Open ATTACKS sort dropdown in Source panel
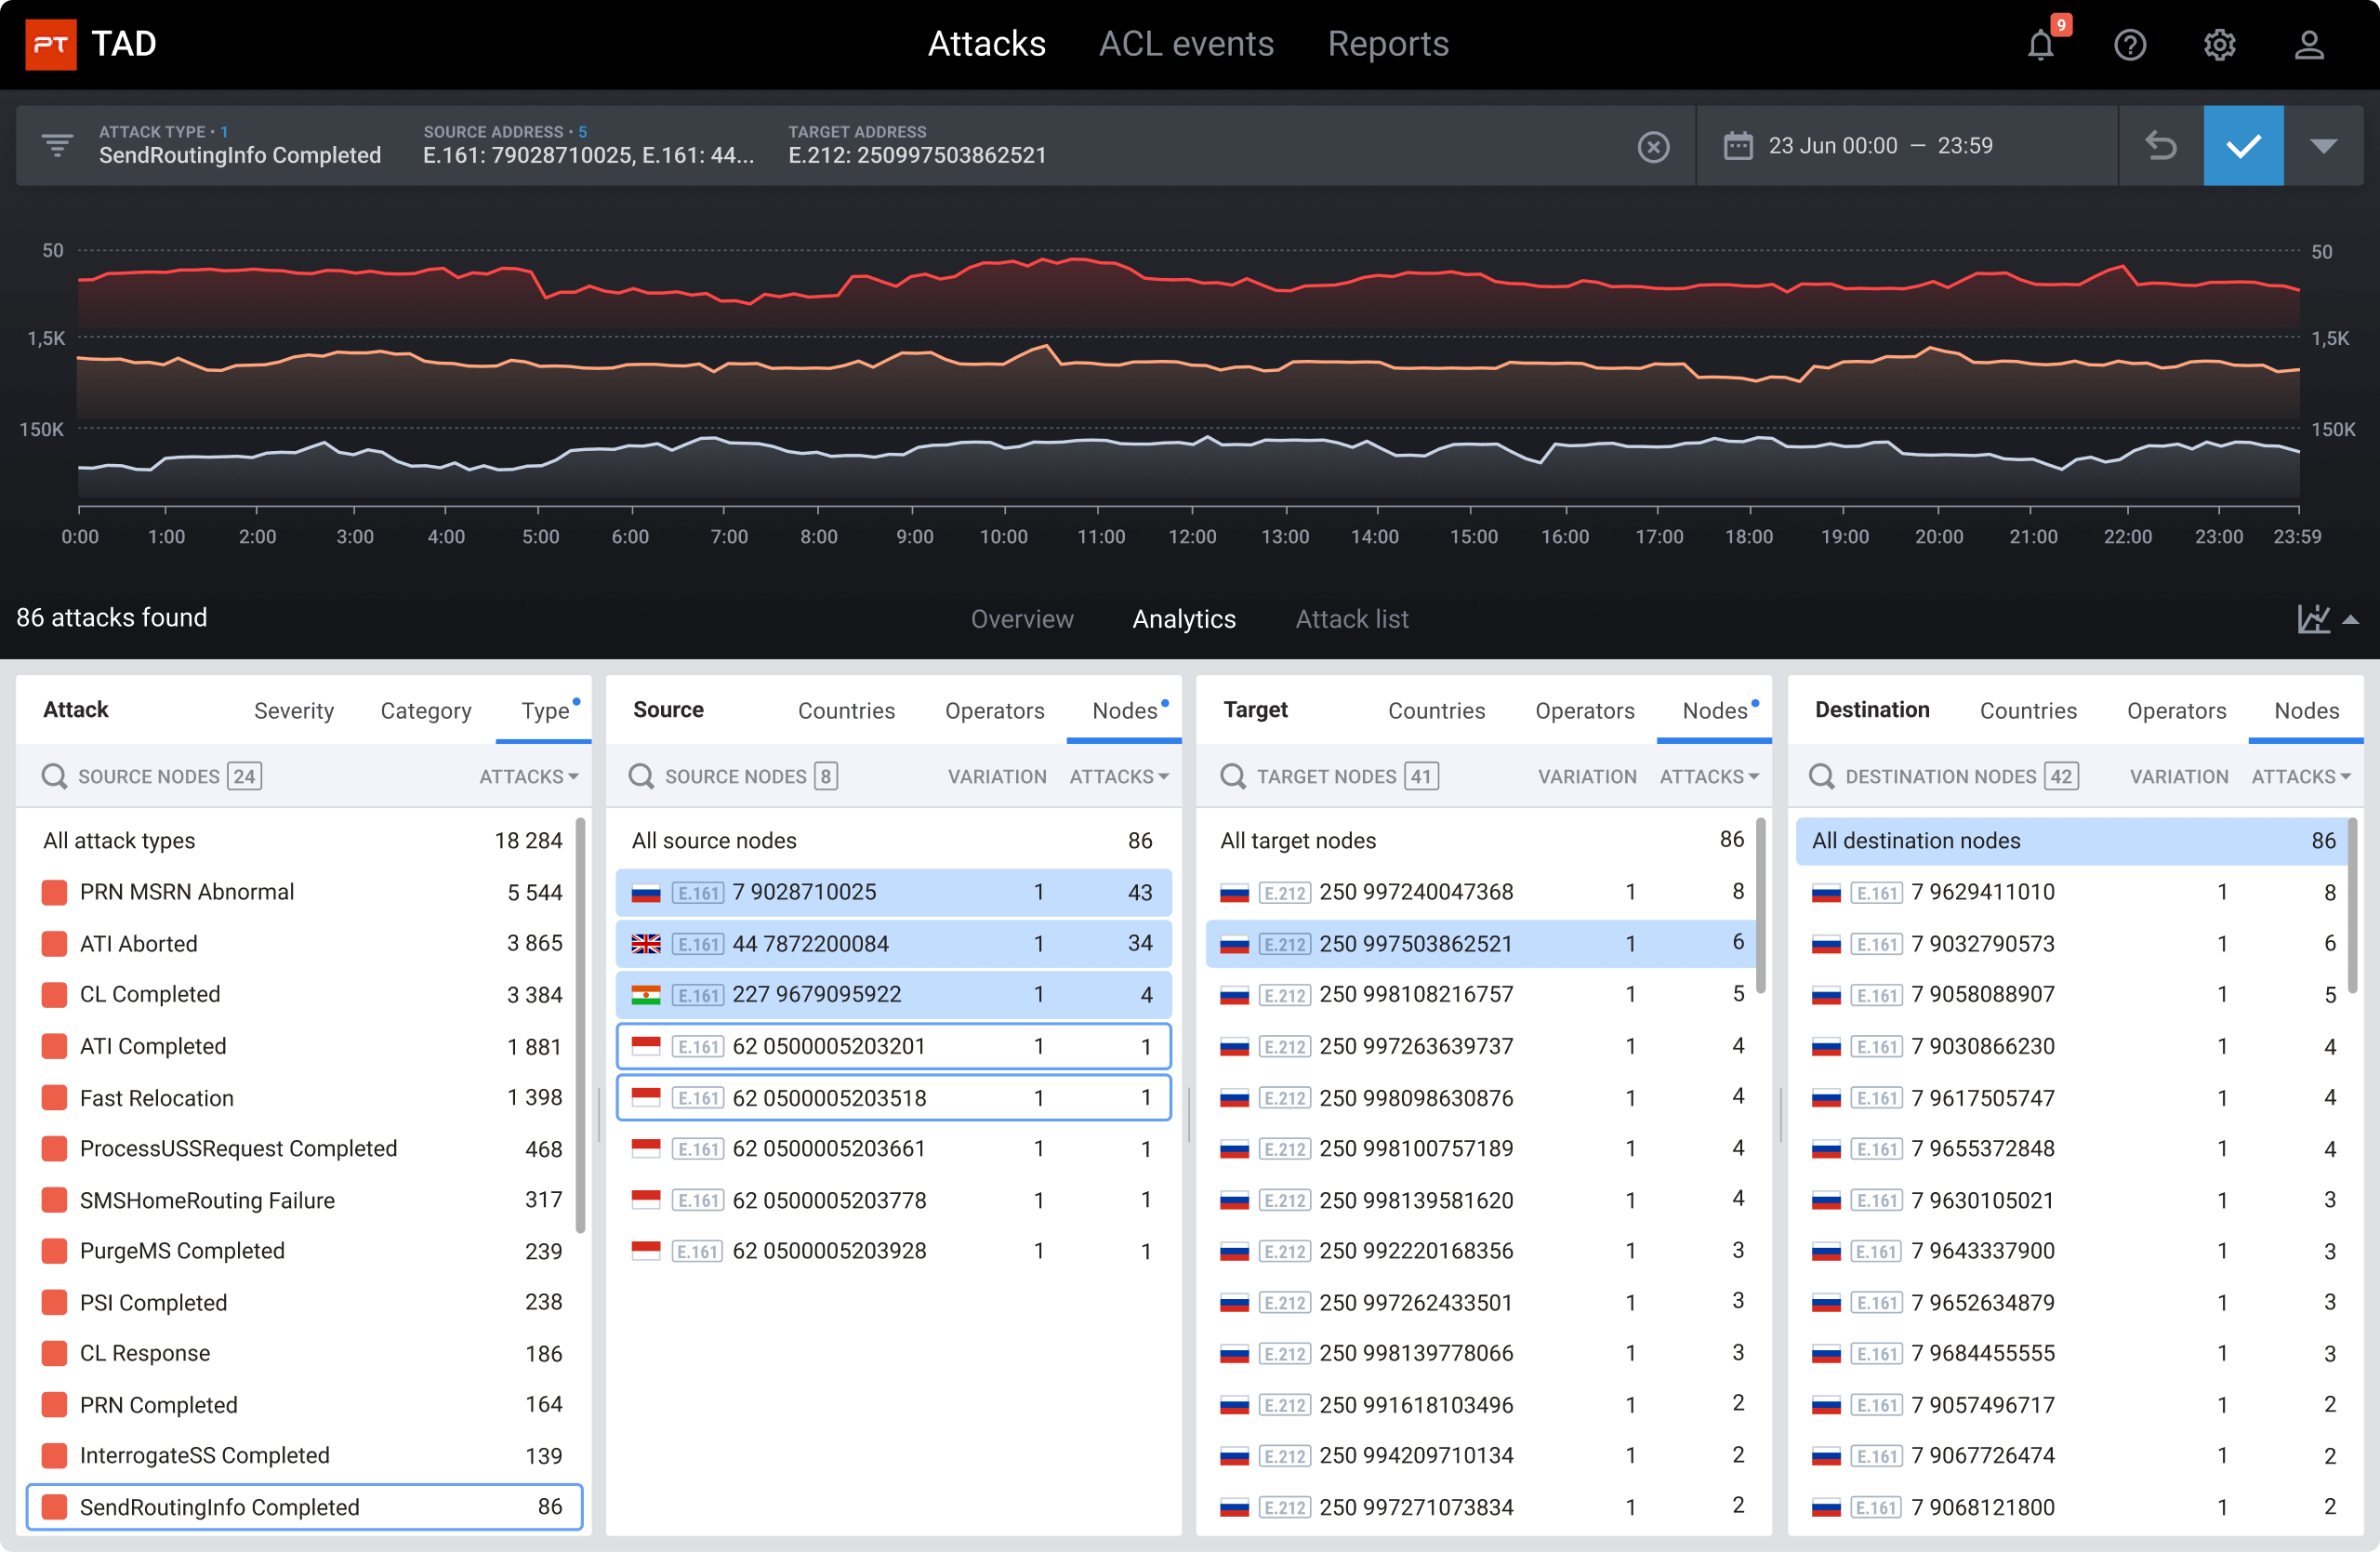Screen dimensions: 2380x1552 click(x=1119, y=777)
